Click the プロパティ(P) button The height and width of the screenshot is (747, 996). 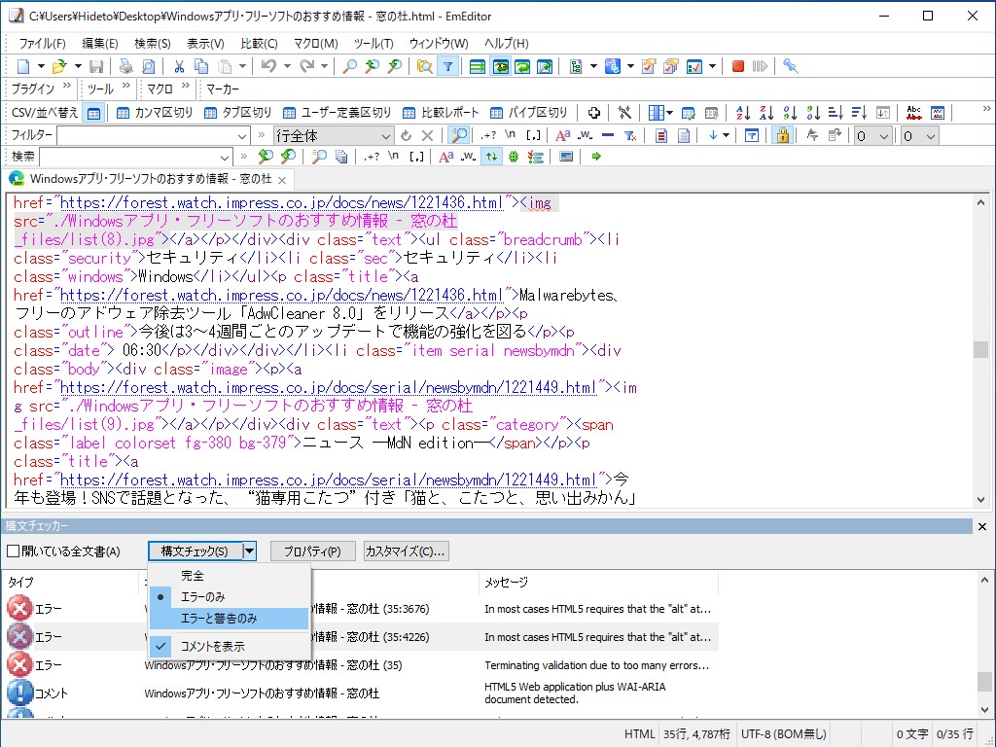[312, 551]
